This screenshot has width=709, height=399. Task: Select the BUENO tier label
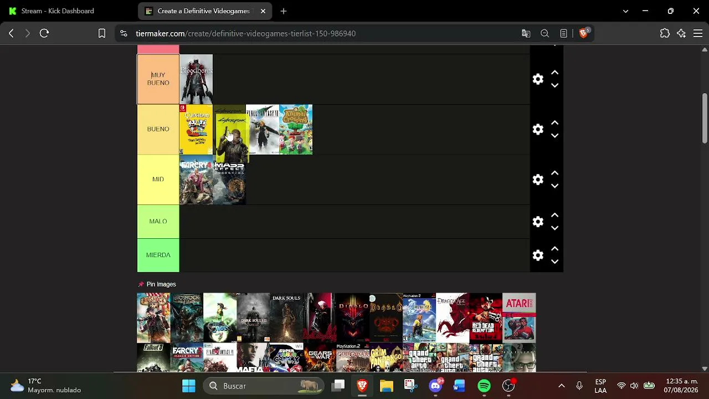click(x=158, y=129)
